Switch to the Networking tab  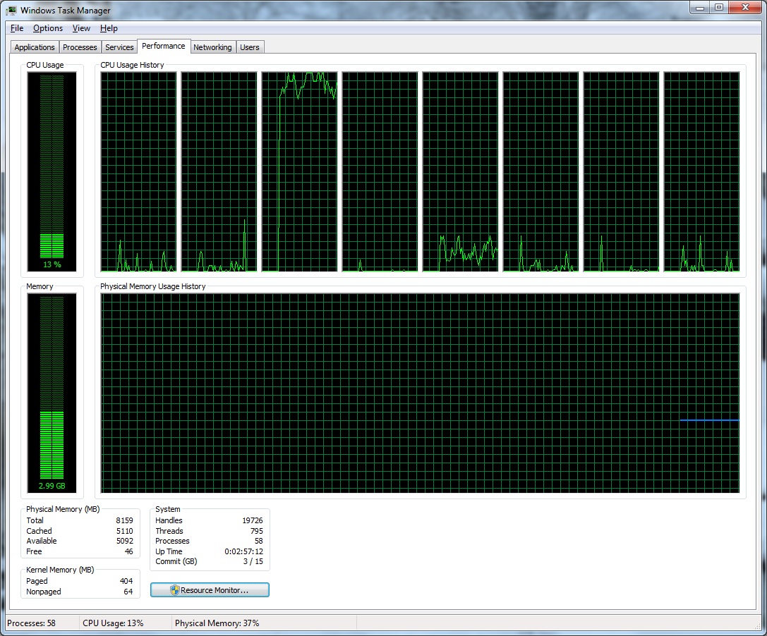[212, 47]
